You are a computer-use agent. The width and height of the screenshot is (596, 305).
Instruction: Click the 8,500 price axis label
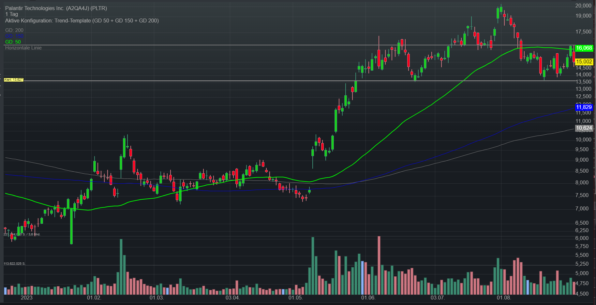[582, 171]
